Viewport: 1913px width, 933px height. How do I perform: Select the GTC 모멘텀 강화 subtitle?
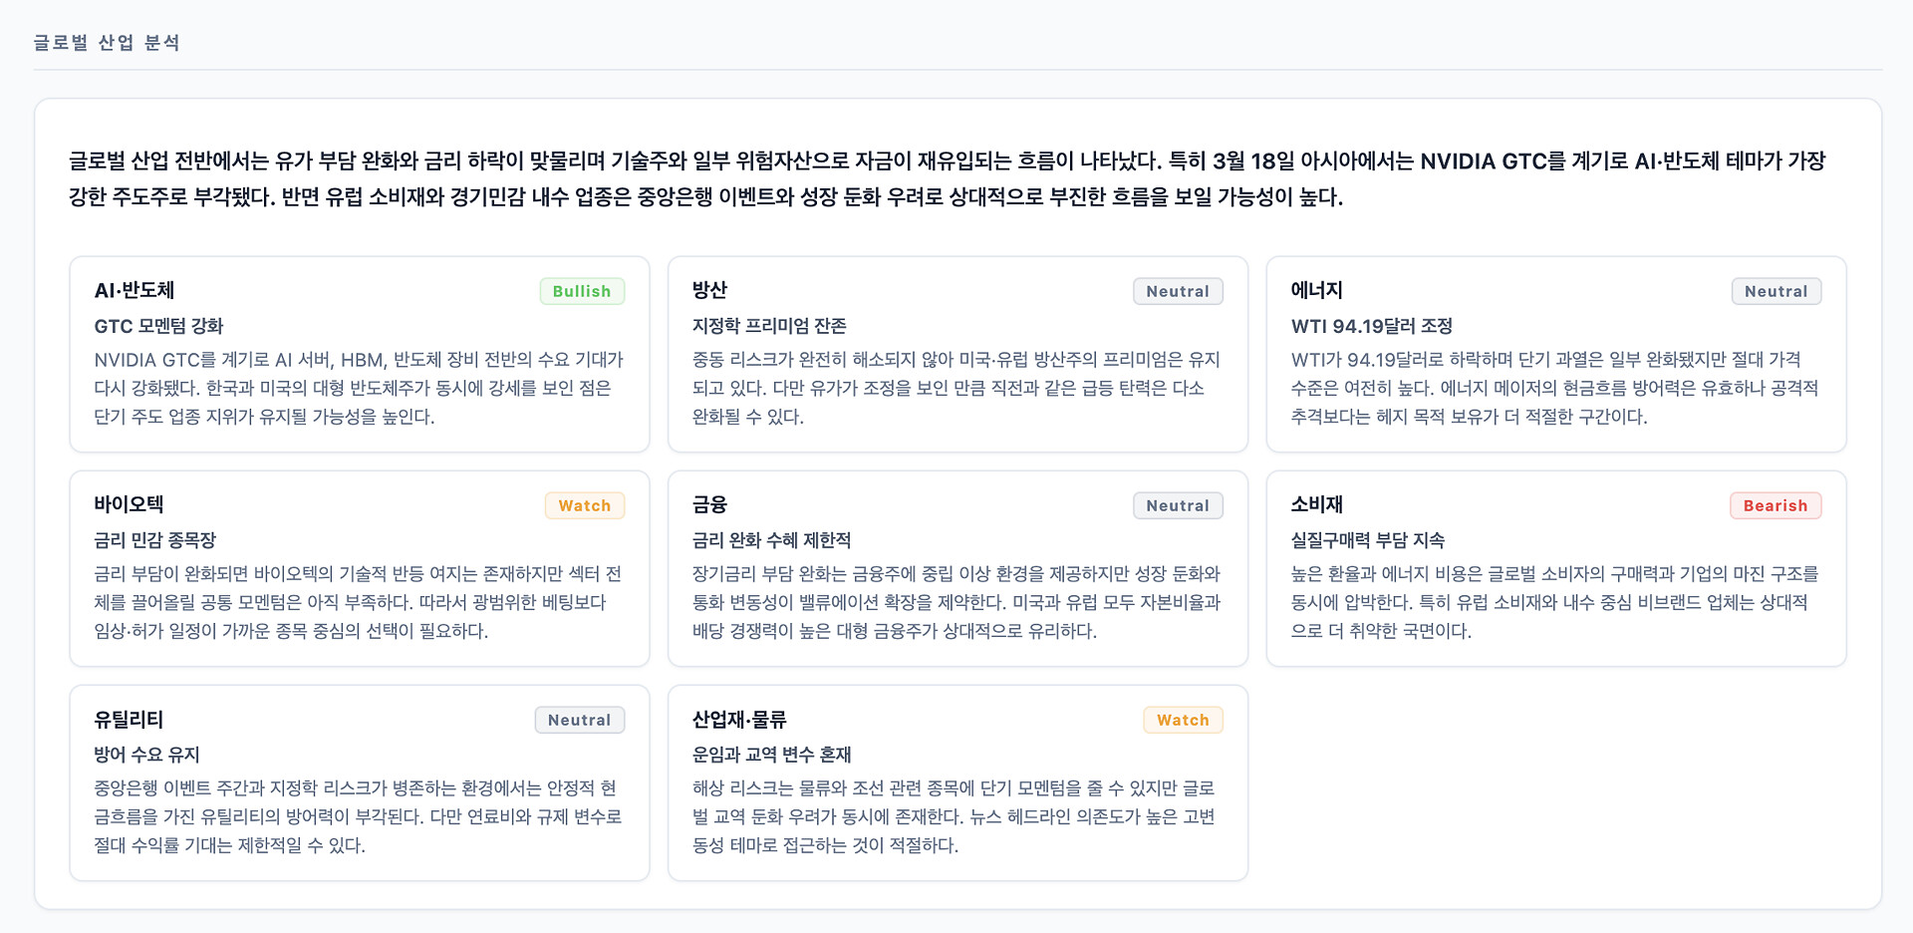[x=158, y=326]
